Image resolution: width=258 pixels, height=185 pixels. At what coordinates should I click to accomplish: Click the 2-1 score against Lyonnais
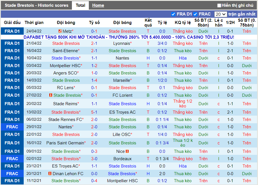[94, 43]
